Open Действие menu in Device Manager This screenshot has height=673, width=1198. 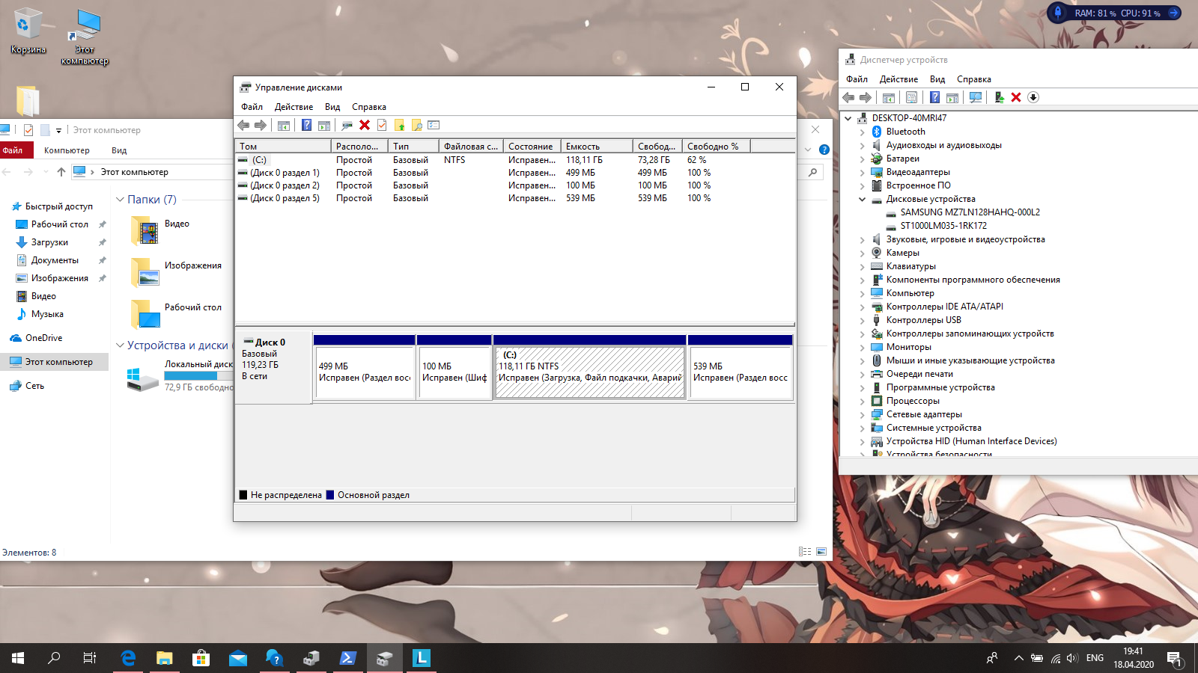point(898,79)
